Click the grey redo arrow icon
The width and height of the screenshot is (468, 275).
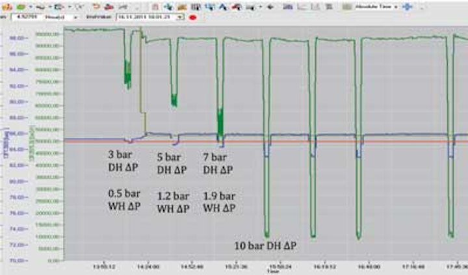pyautogui.click(x=123, y=7)
